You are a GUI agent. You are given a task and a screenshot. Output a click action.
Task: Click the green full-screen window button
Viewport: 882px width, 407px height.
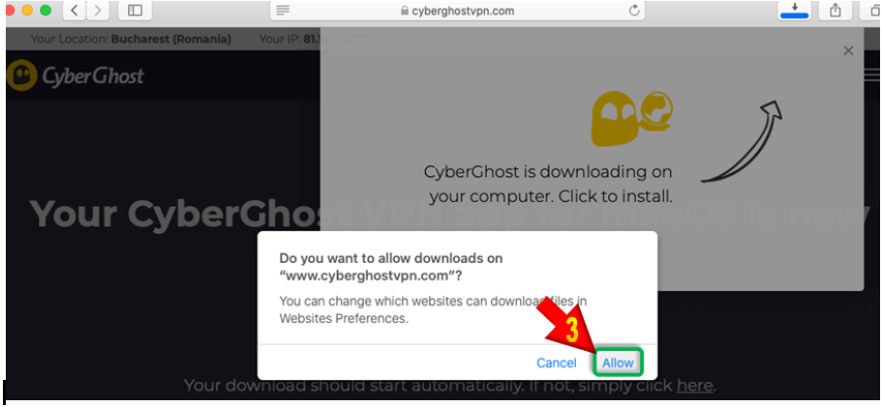[x=46, y=10]
